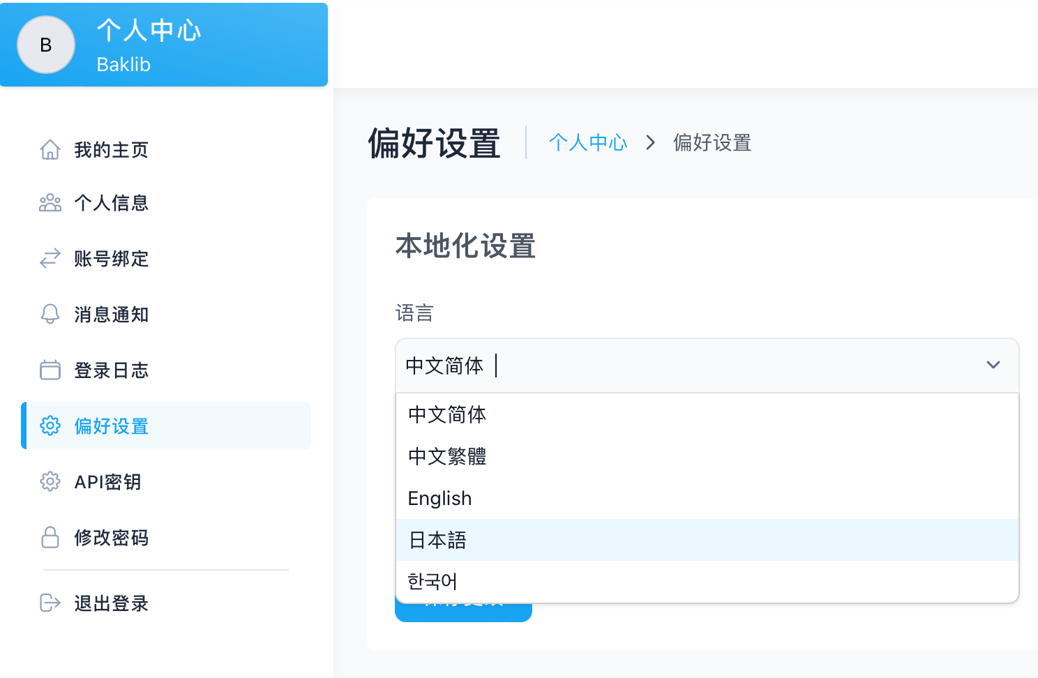Open 个人中心 from the breadcrumb
The image size is (1038, 678).
(x=588, y=142)
